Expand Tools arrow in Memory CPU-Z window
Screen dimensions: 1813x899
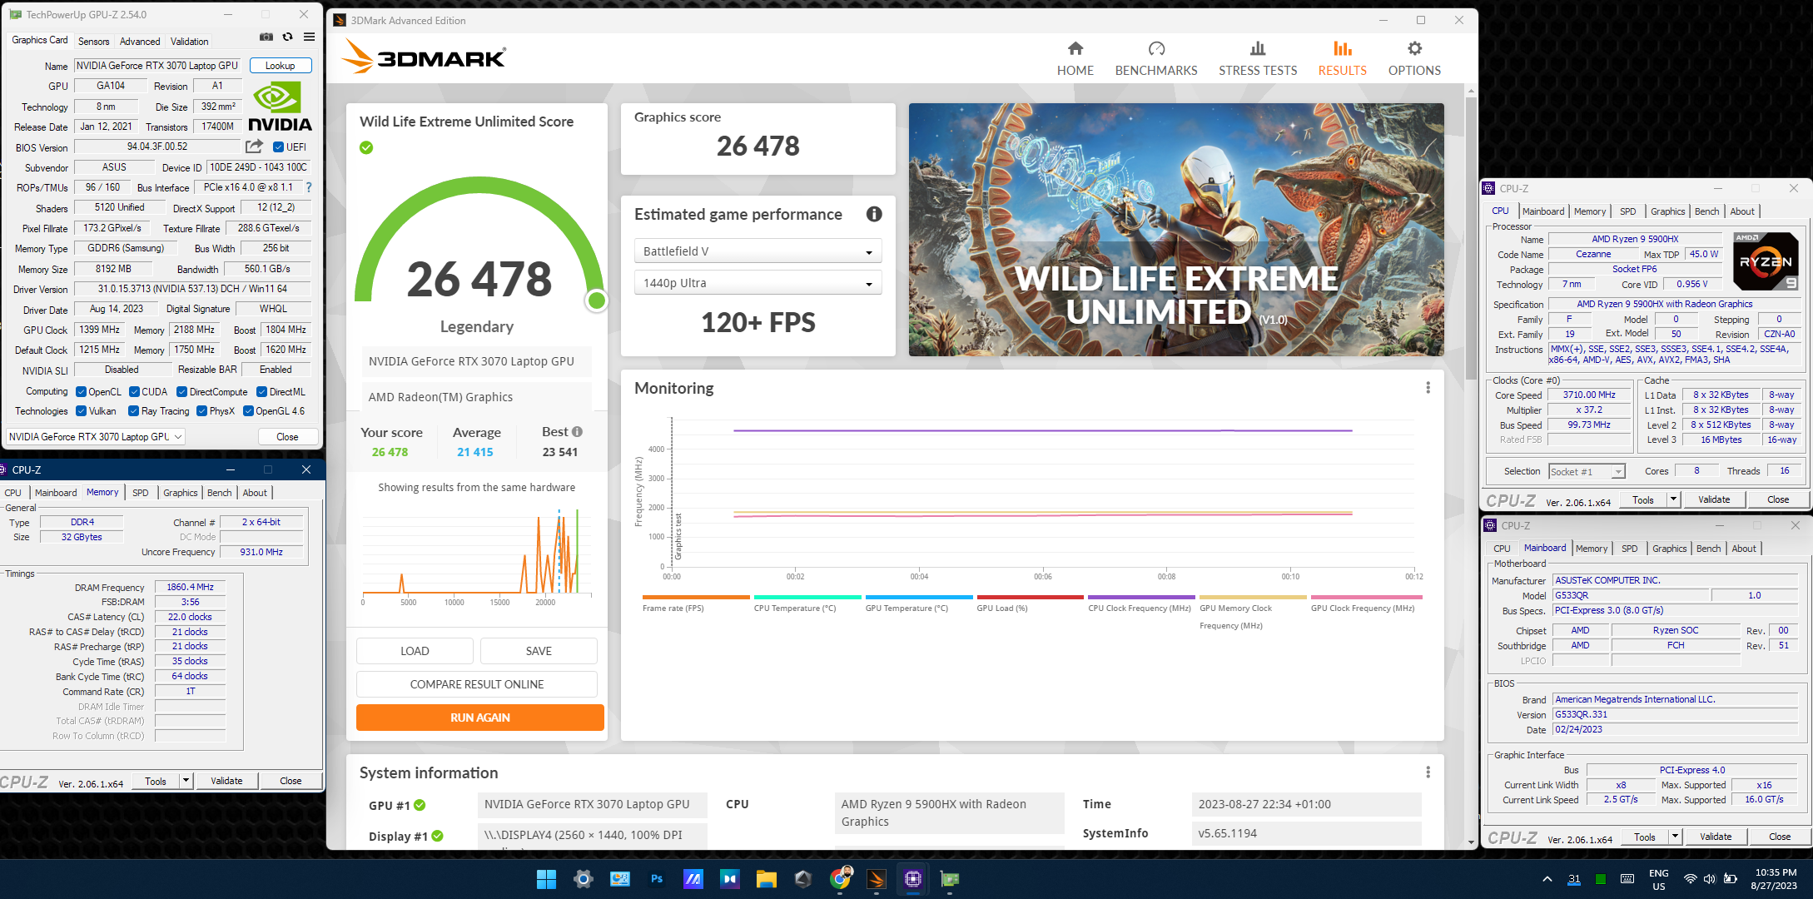(x=186, y=781)
